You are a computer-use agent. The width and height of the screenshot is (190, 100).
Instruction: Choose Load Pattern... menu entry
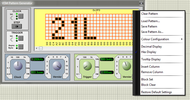[x=150, y=21]
